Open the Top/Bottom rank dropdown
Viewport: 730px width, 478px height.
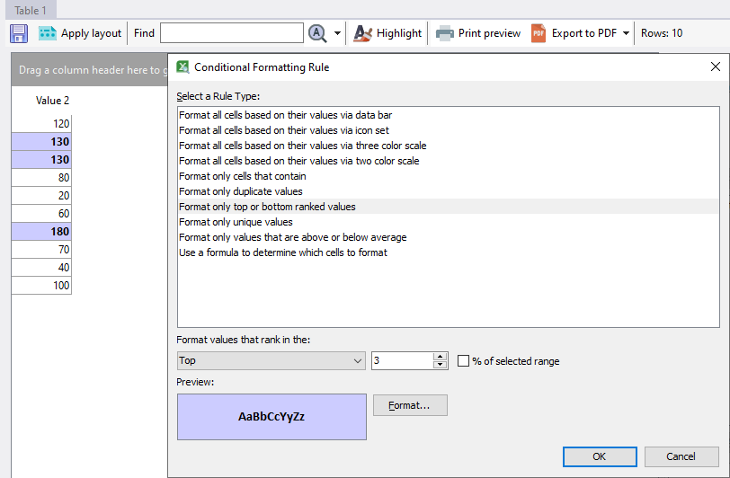tap(271, 360)
